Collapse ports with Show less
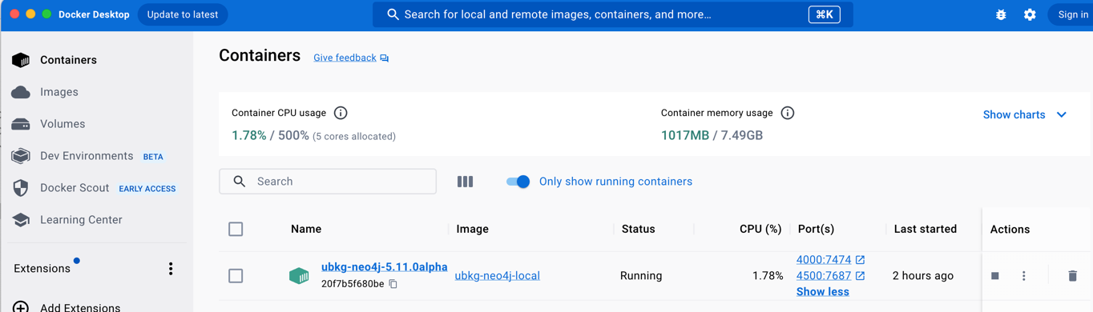Image resolution: width=1093 pixels, height=312 pixels. click(823, 292)
